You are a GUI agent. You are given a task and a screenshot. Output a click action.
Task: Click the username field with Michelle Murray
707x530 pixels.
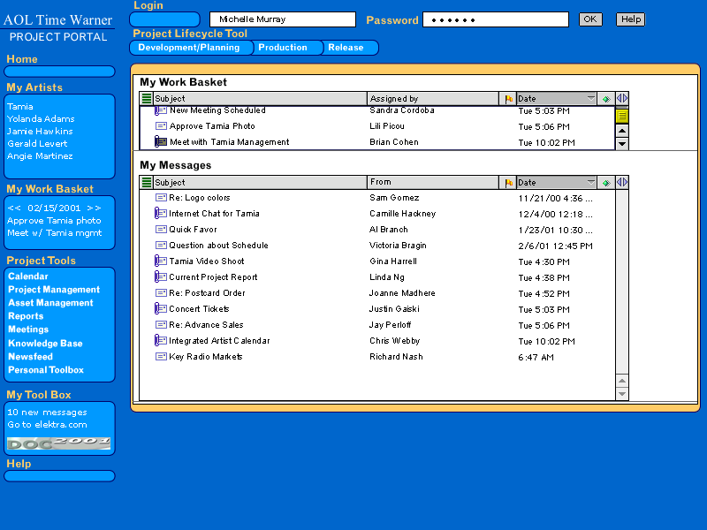tap(283, 19)
